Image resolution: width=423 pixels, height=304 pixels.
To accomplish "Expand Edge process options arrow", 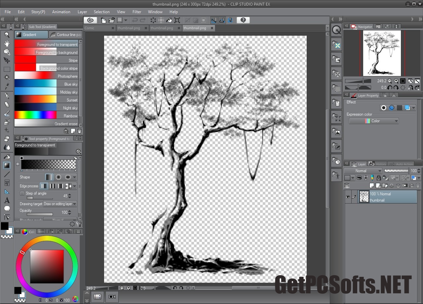I will [x=75, y=186].
